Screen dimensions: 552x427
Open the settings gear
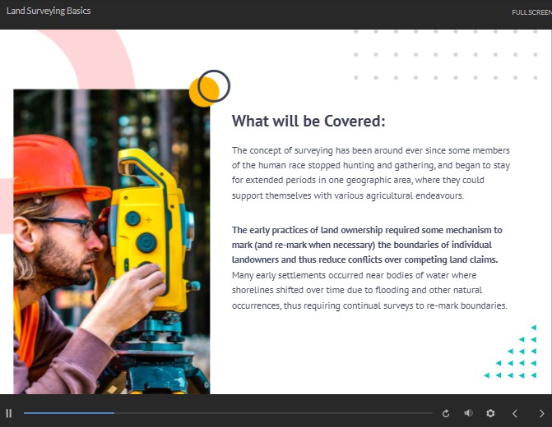tap(490, 413)
